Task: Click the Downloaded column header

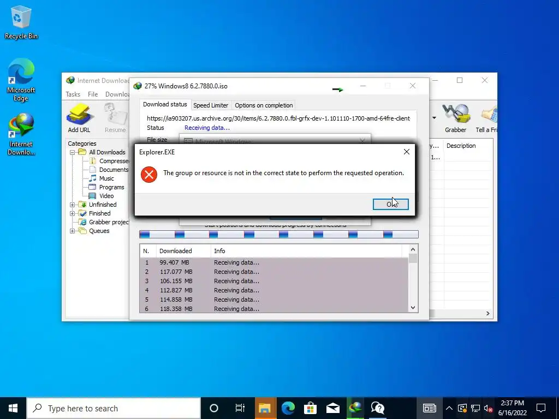Action: point(183,251)
